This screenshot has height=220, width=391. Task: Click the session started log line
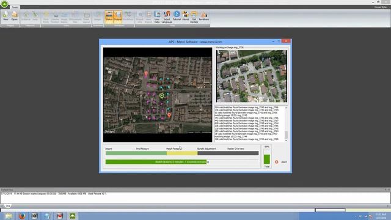click(54, 194)
